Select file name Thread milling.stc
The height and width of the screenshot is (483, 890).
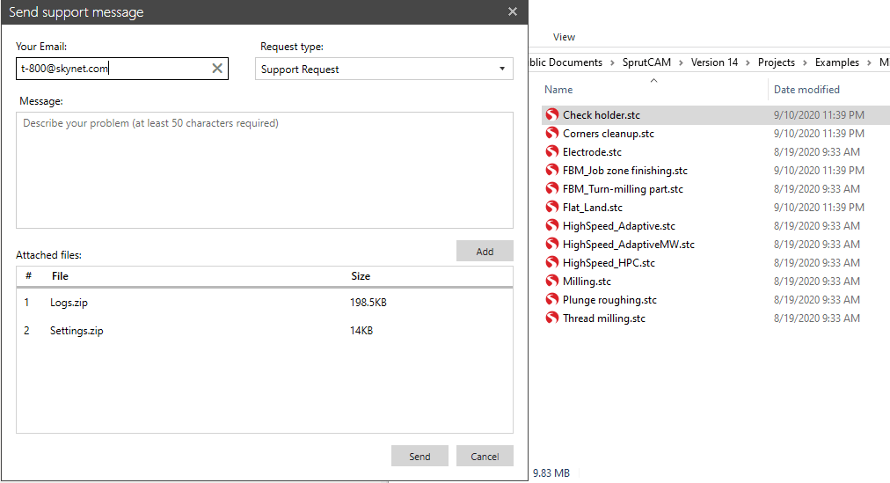[604, 318]
